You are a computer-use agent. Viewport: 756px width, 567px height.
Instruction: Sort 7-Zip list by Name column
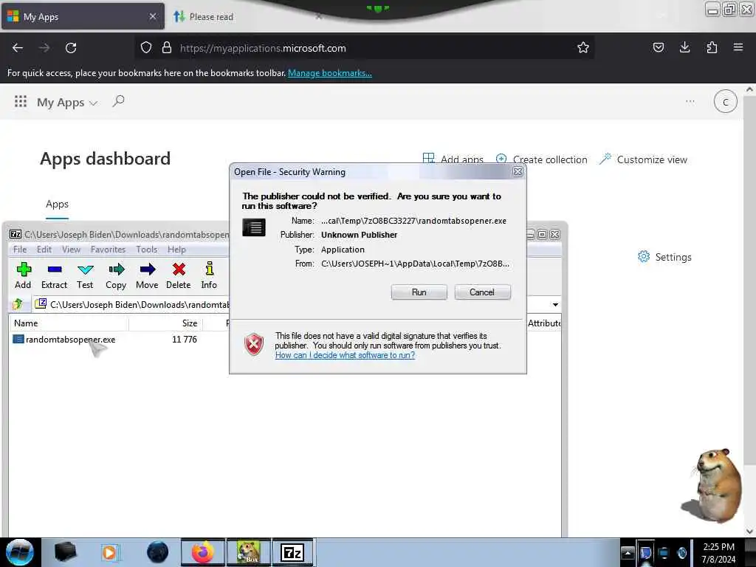point(69,323)
